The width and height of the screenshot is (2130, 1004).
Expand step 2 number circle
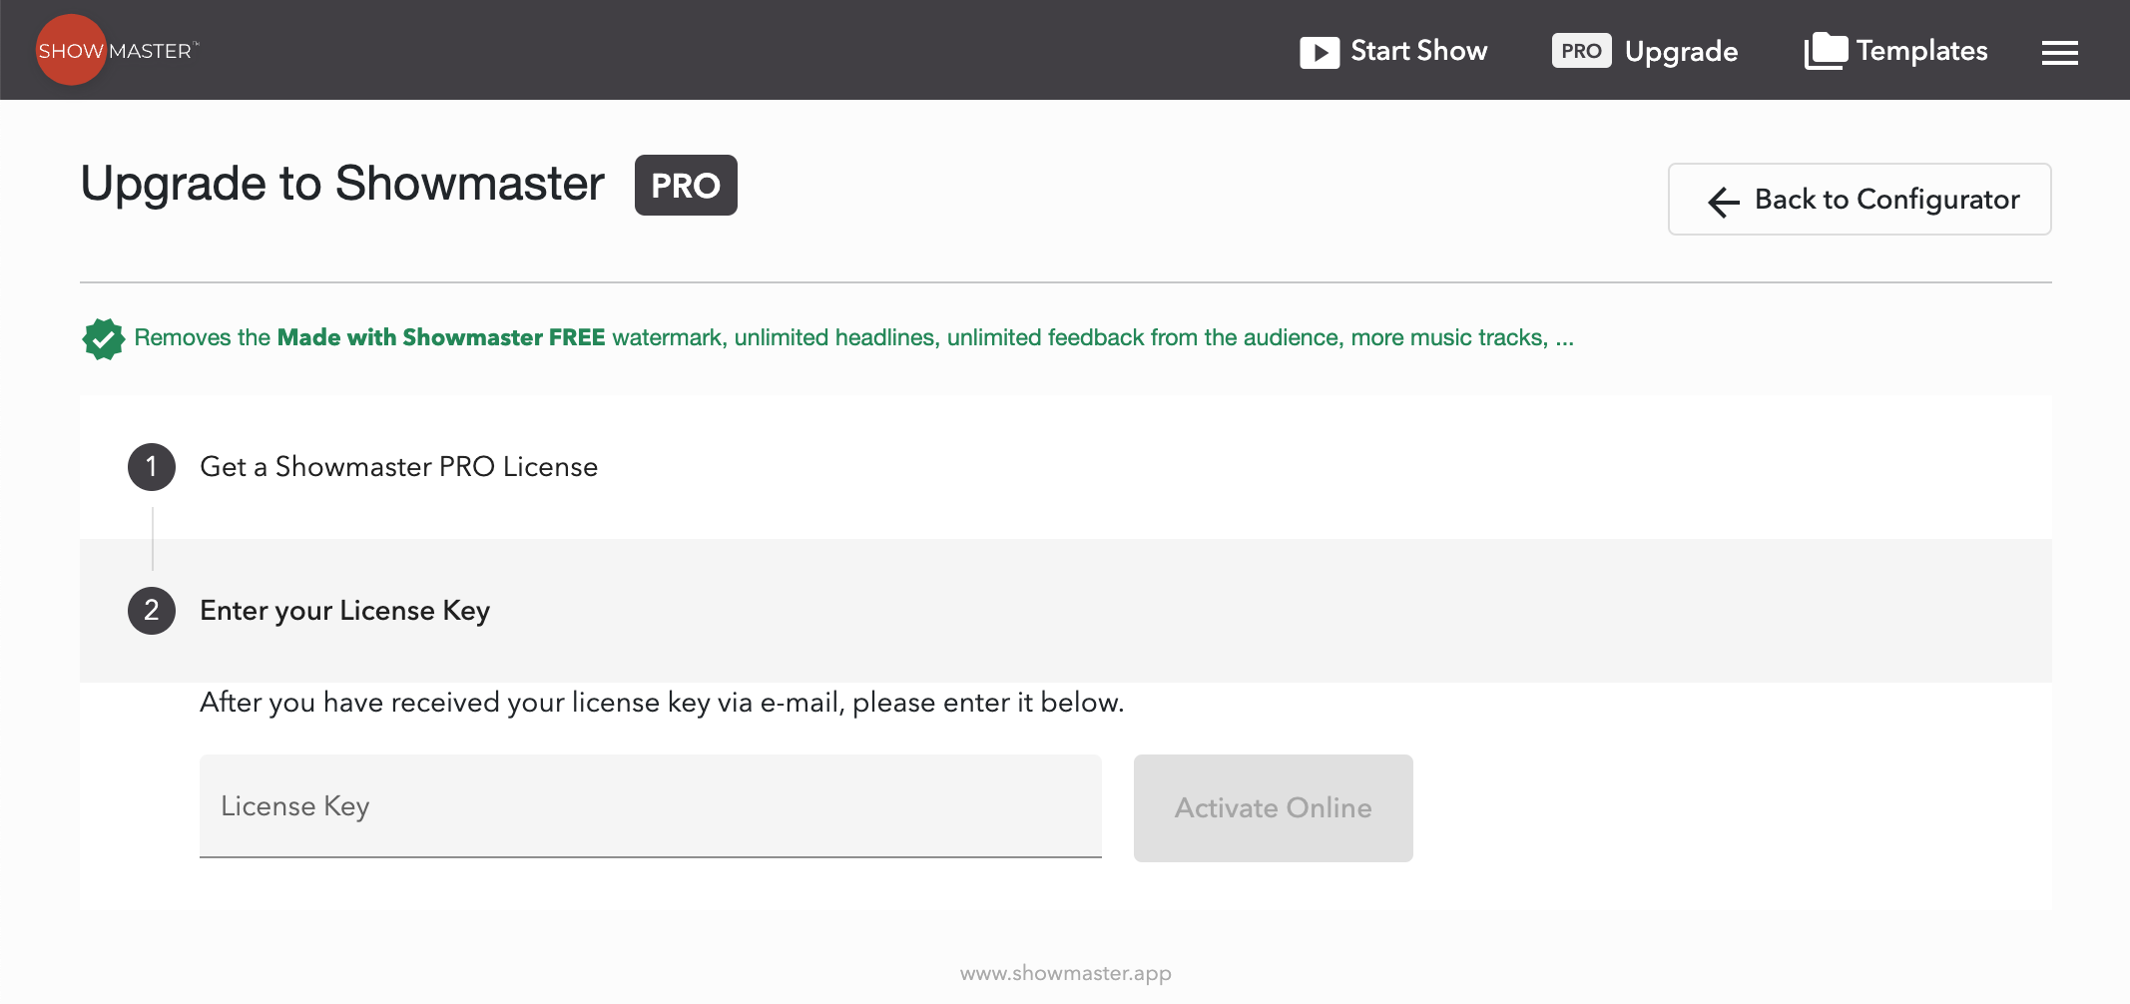pyautogui.click(x=152, y=611)
